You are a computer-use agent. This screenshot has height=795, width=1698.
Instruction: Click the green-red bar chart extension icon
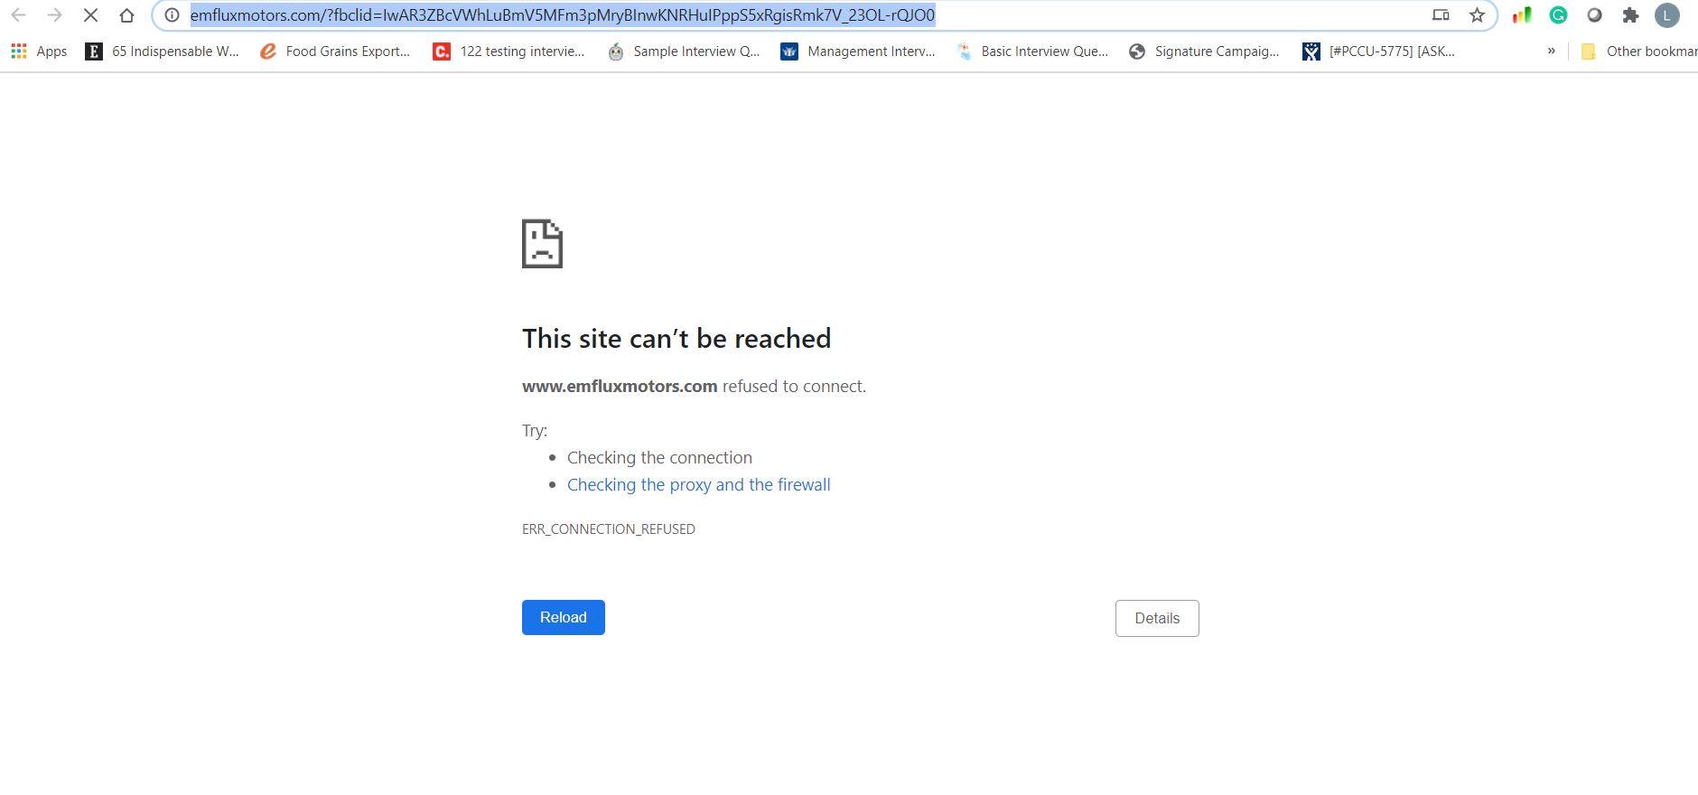point(1522,15)
